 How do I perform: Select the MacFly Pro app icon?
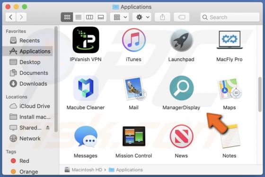click(230, 40)
